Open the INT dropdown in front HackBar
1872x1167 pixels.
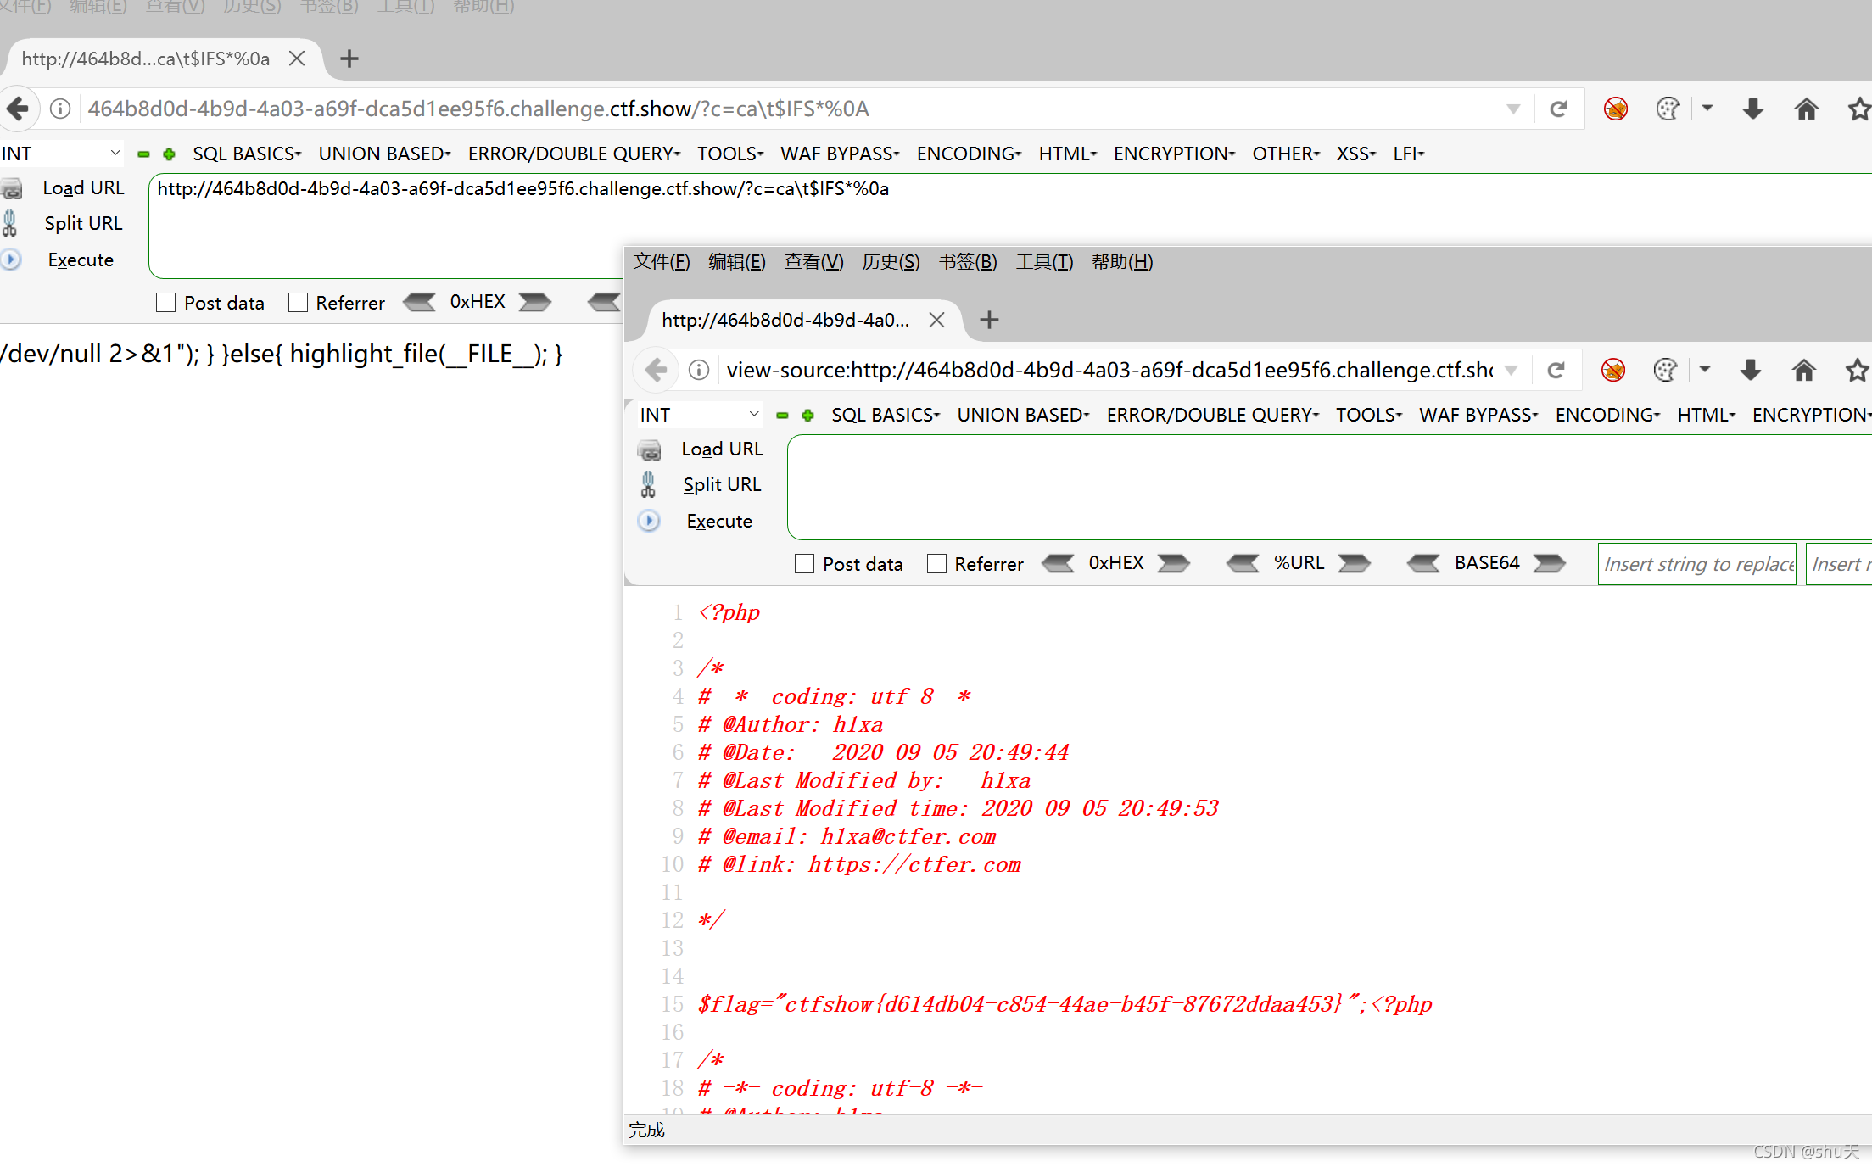699,415
